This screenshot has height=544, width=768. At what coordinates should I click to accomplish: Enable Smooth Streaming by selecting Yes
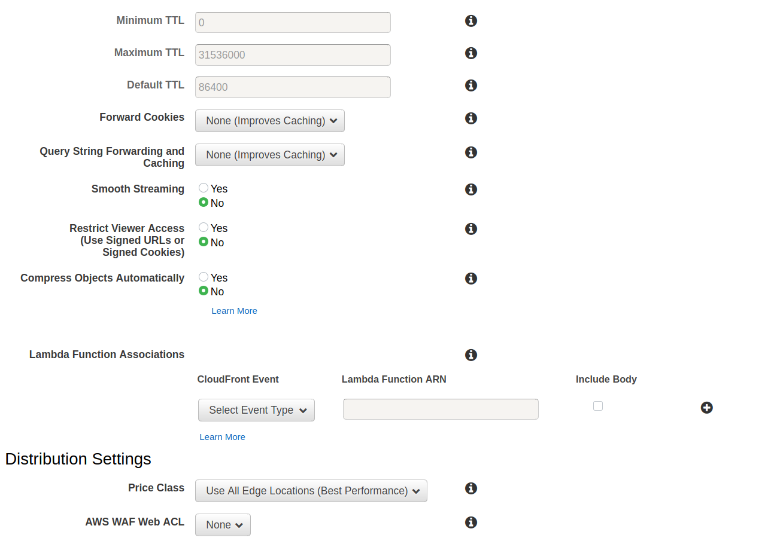point(204,188)
